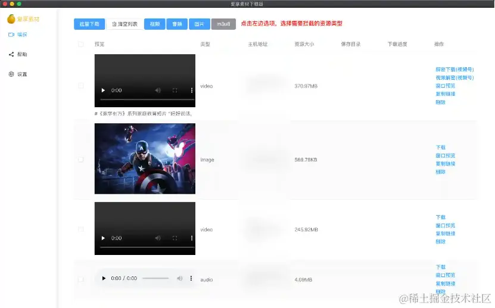Click the 操作 column header
The image size is (495, 308).
[439, 44]
